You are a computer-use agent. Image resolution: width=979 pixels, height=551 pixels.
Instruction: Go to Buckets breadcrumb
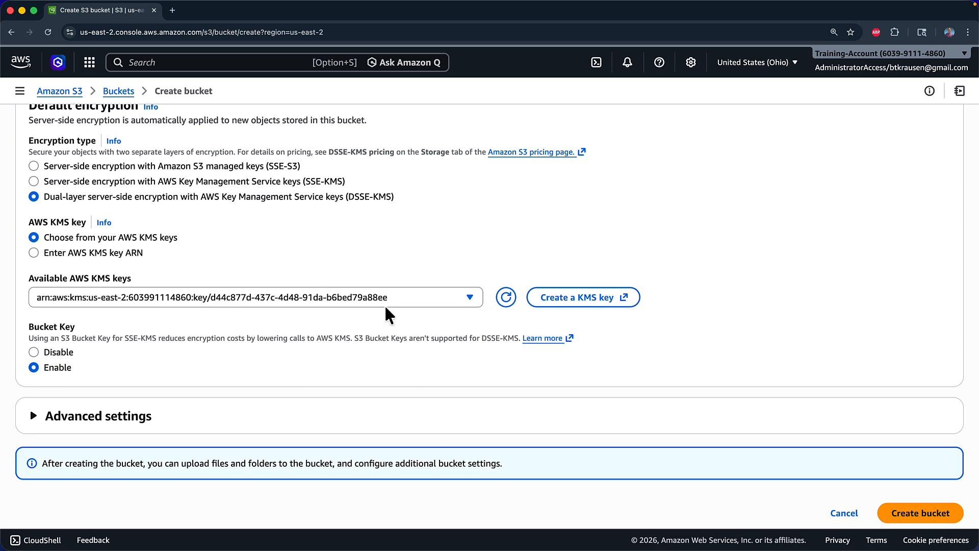[118, 91]
